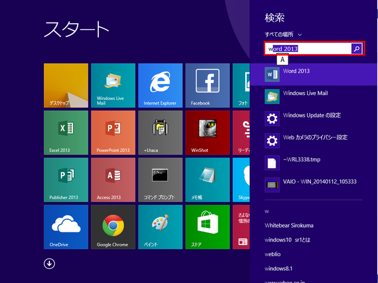The width and height of the screenshot is (378, 283).
Task: Open the VAIO - WIN_20140112_105333 result
Action: (313, 185)
